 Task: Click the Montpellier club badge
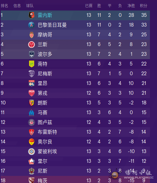point(32,152)
